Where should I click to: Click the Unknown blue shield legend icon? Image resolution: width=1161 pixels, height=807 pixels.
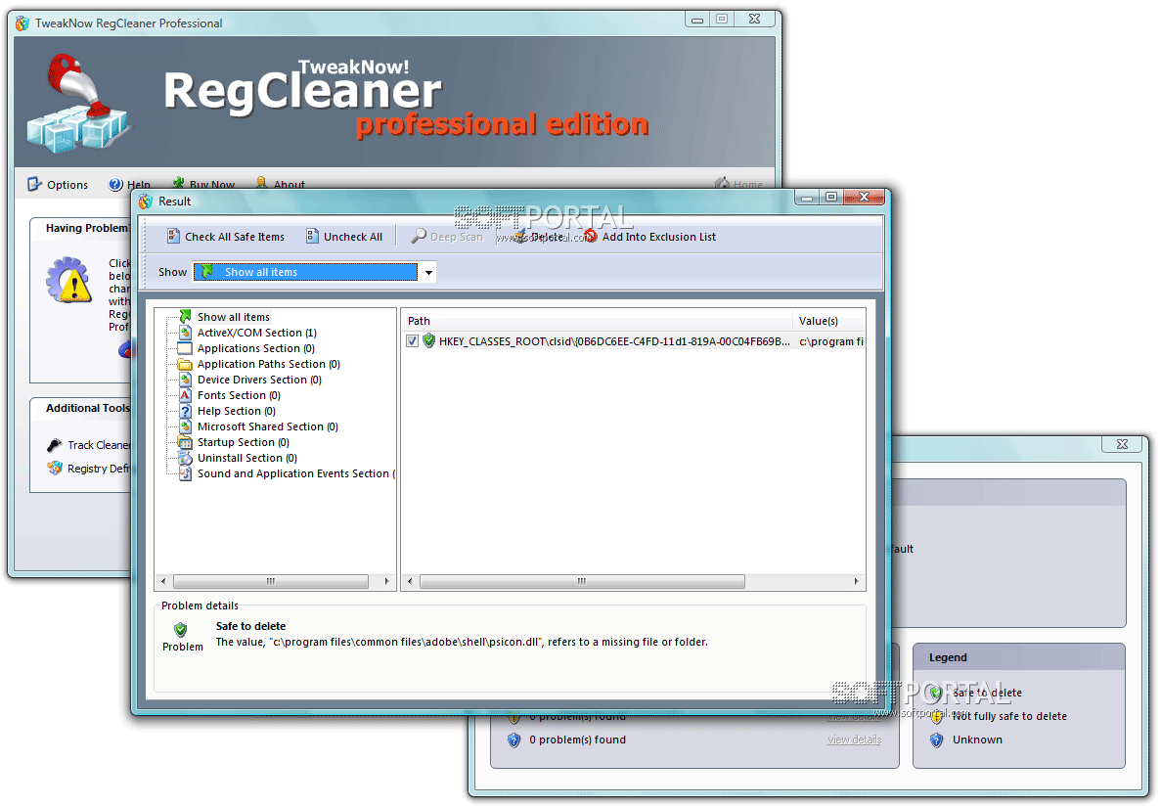click(937, 740)
